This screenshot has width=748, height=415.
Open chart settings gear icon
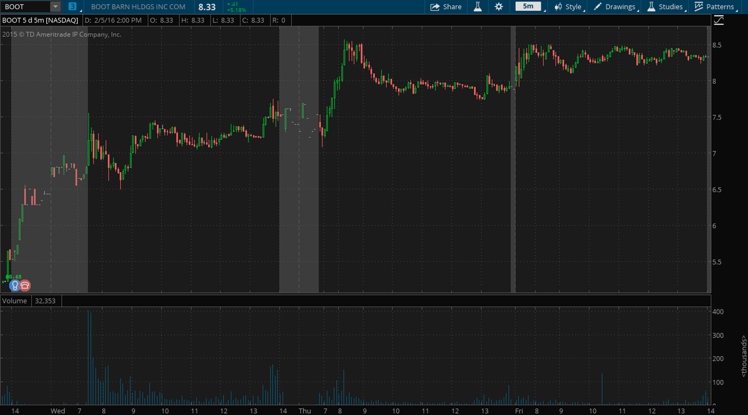tap(498, 7)
